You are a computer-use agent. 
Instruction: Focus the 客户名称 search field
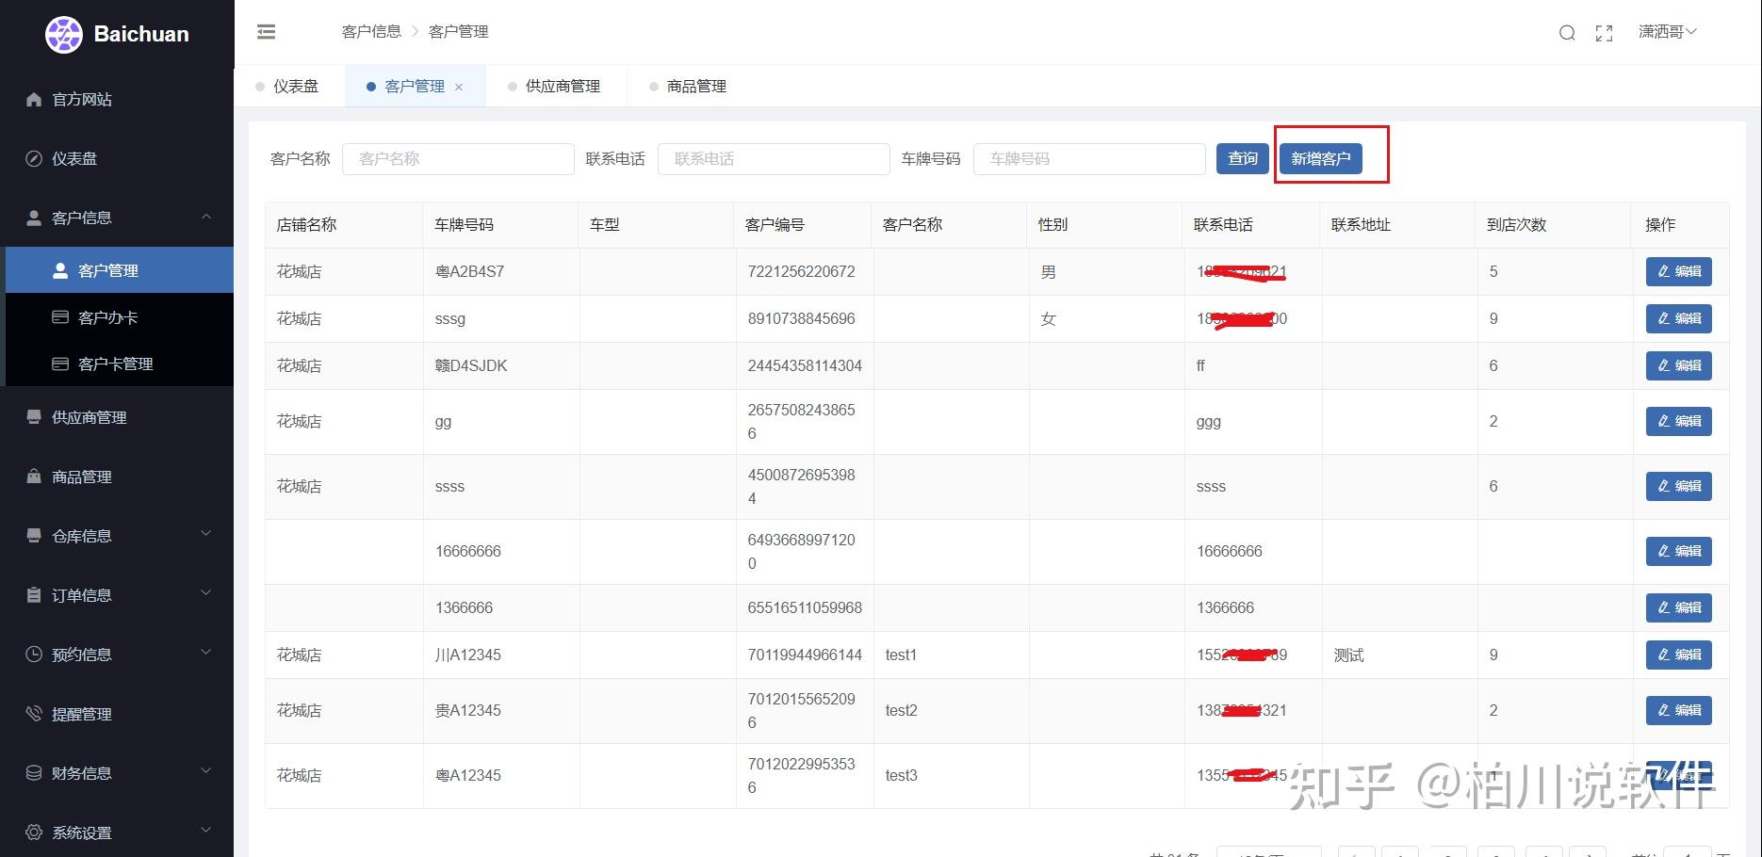click(x=458, y=159)
